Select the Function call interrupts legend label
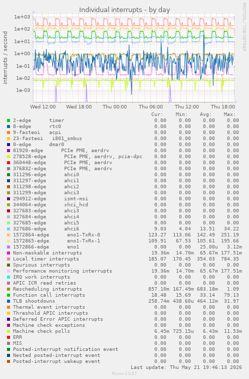The image size is (249, 379). click(x=49, y=295)
